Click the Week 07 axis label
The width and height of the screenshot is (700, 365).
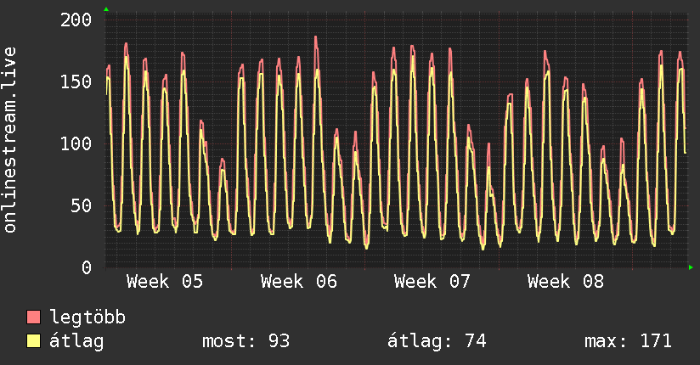[432, 282]
